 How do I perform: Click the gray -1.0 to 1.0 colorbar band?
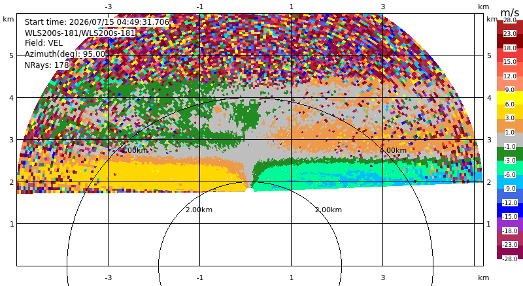(x=510, y=140)
